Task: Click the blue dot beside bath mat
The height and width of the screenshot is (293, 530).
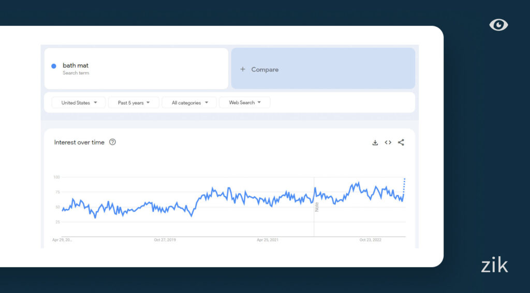Action: click(54, 66)
